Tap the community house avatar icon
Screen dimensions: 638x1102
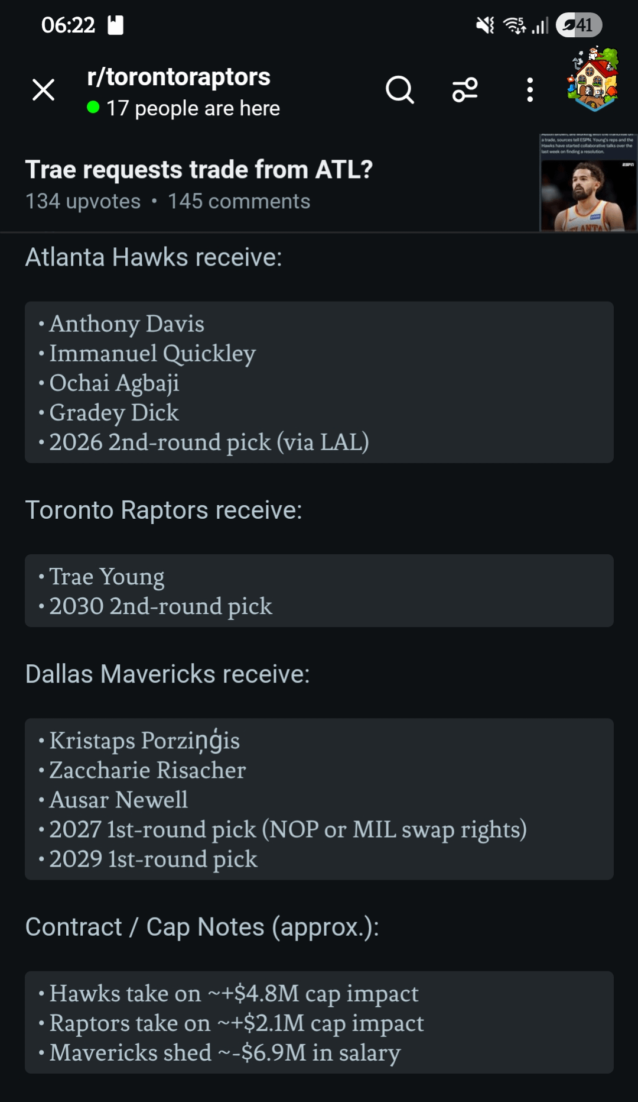593,79
